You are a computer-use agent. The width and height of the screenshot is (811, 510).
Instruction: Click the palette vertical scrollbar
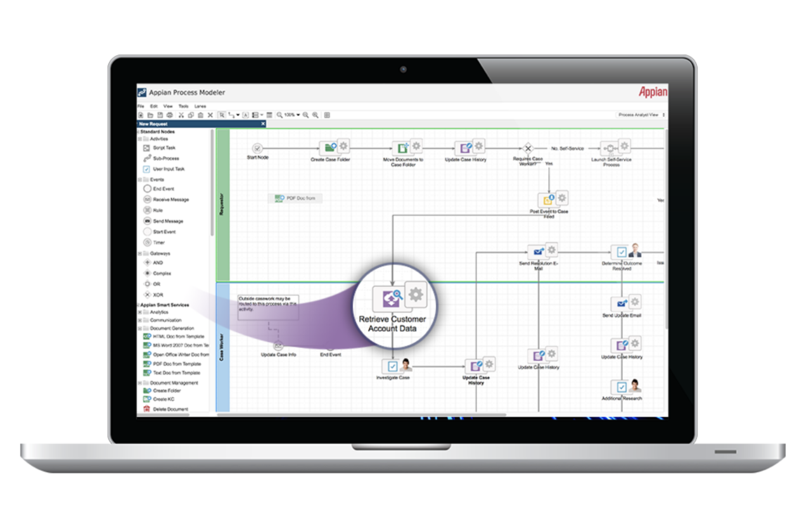coord(212,184)
